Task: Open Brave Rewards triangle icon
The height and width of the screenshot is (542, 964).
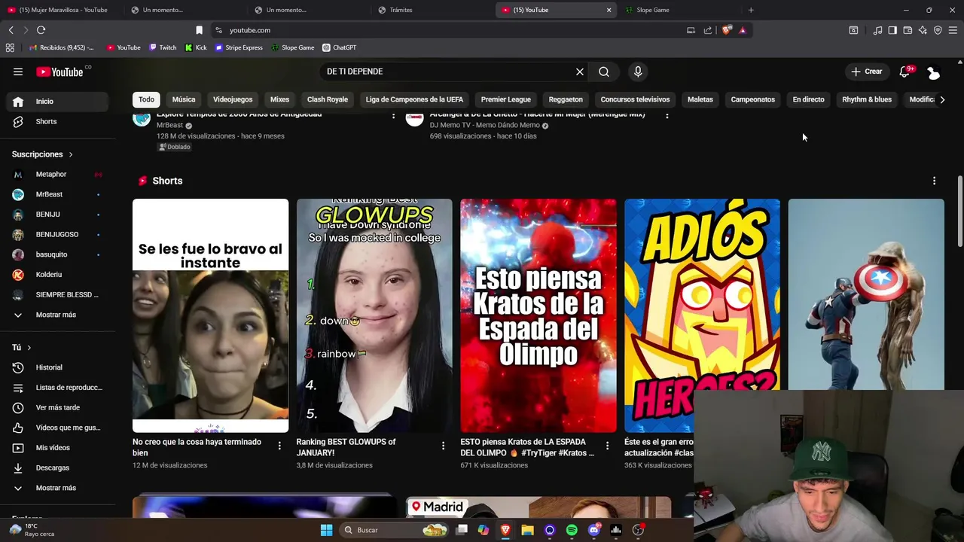Action: (x=743, y=30)
